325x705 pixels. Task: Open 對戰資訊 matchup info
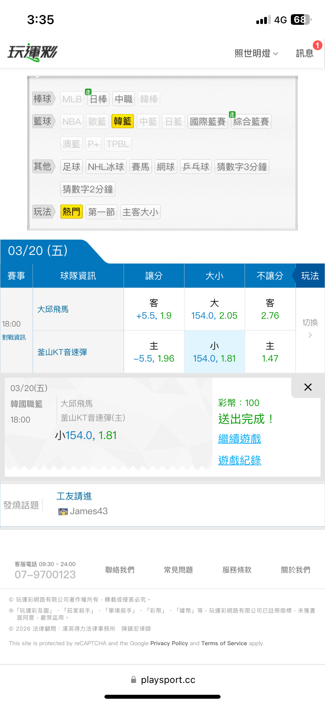14,337
